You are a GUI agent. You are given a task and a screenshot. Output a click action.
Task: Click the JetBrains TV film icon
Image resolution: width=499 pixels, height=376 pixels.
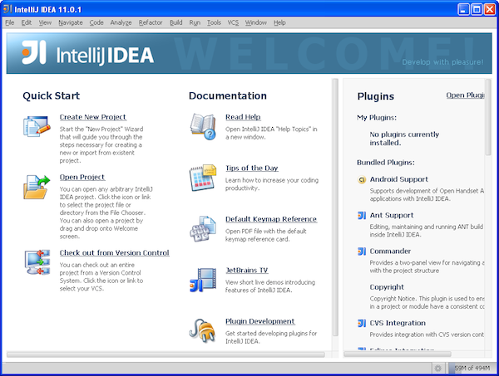pos(203,280)
